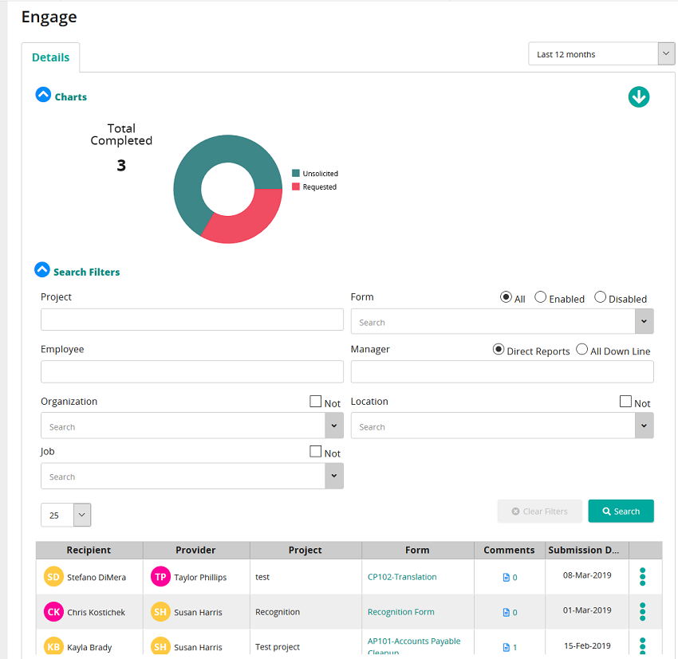
Task: Check the Not box for Job
Action: click(316, 451)
